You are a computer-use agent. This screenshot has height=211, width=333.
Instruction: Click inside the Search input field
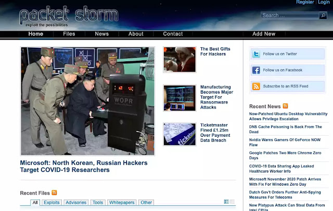coord(290,16)
